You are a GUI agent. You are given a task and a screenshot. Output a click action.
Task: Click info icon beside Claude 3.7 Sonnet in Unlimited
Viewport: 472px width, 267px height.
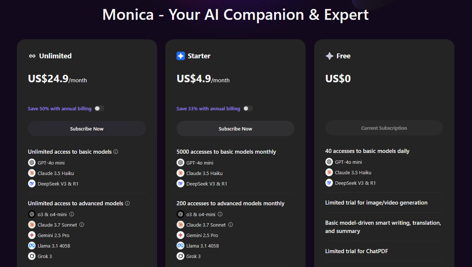(x=82, y=225)
